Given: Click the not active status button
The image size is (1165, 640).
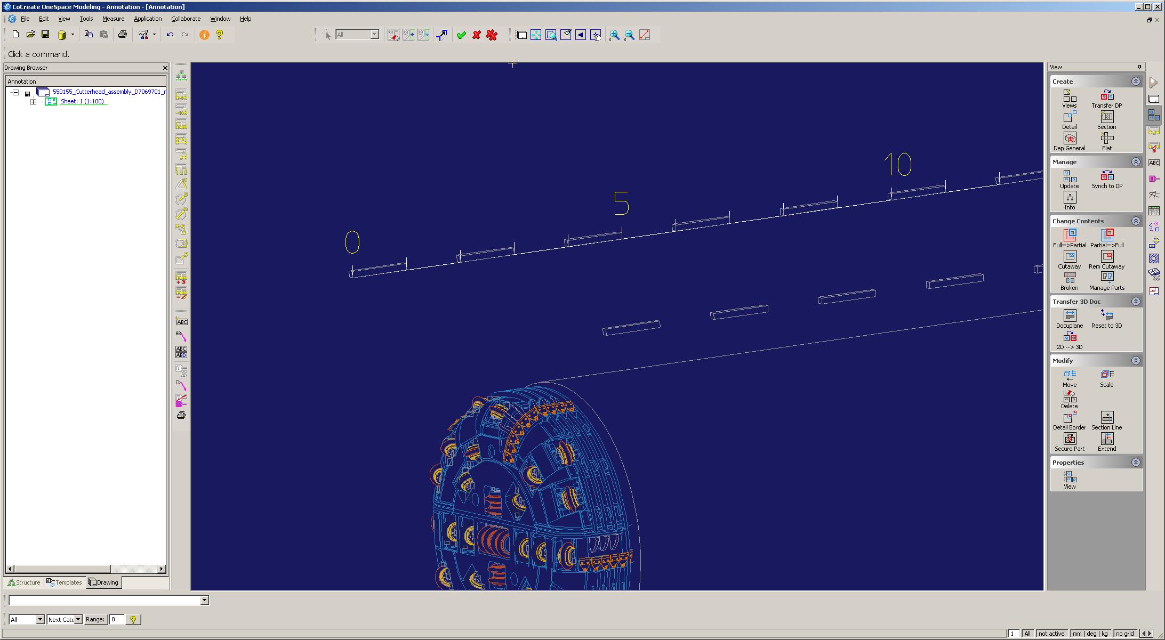Looking at the screenshot, I should pyautogui.click(x=1051, y=634).
